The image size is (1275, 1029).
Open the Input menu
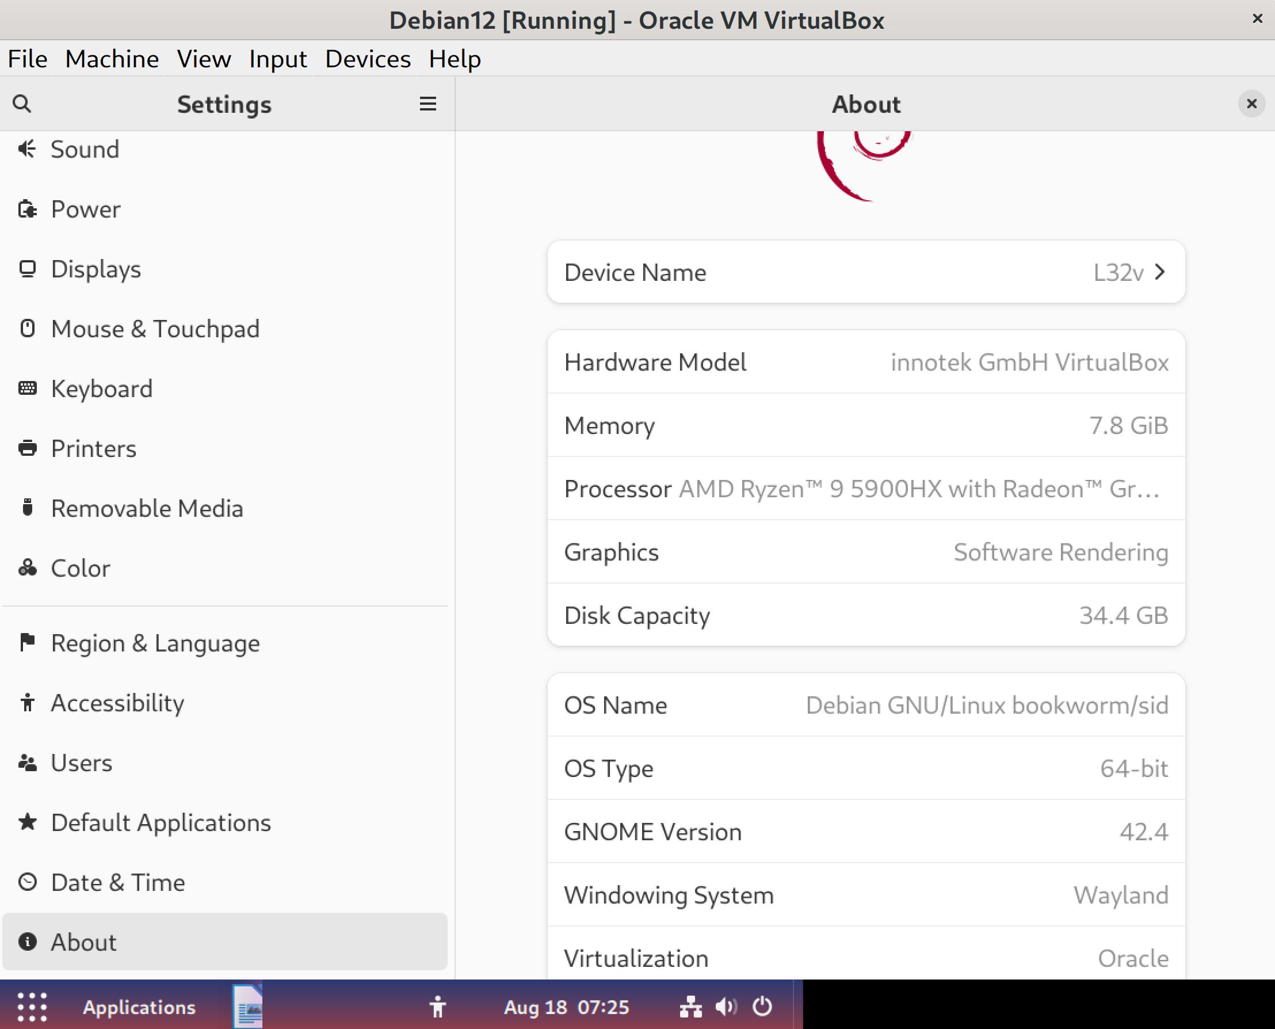278,59
